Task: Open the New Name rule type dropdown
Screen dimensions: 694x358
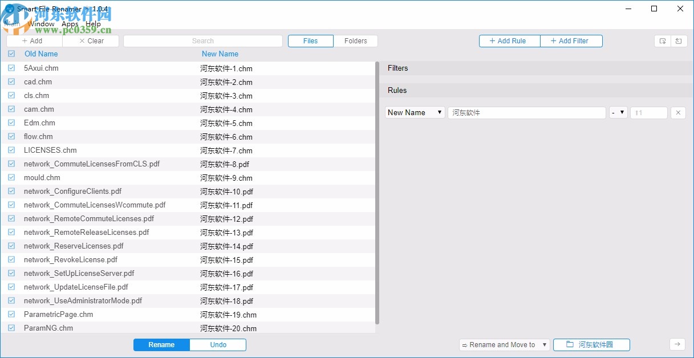Action: pyautogui.click(x=415, y=112)
